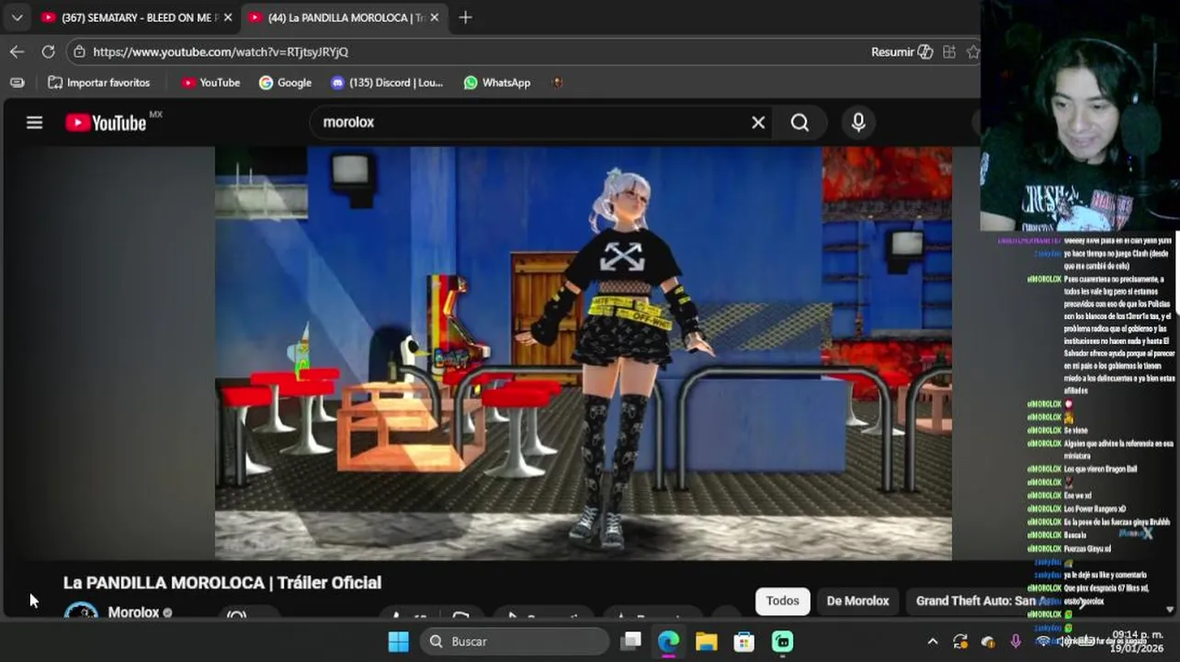Open the WhatsApp bookmark
Screen dimensions: 1180x662
497,83
